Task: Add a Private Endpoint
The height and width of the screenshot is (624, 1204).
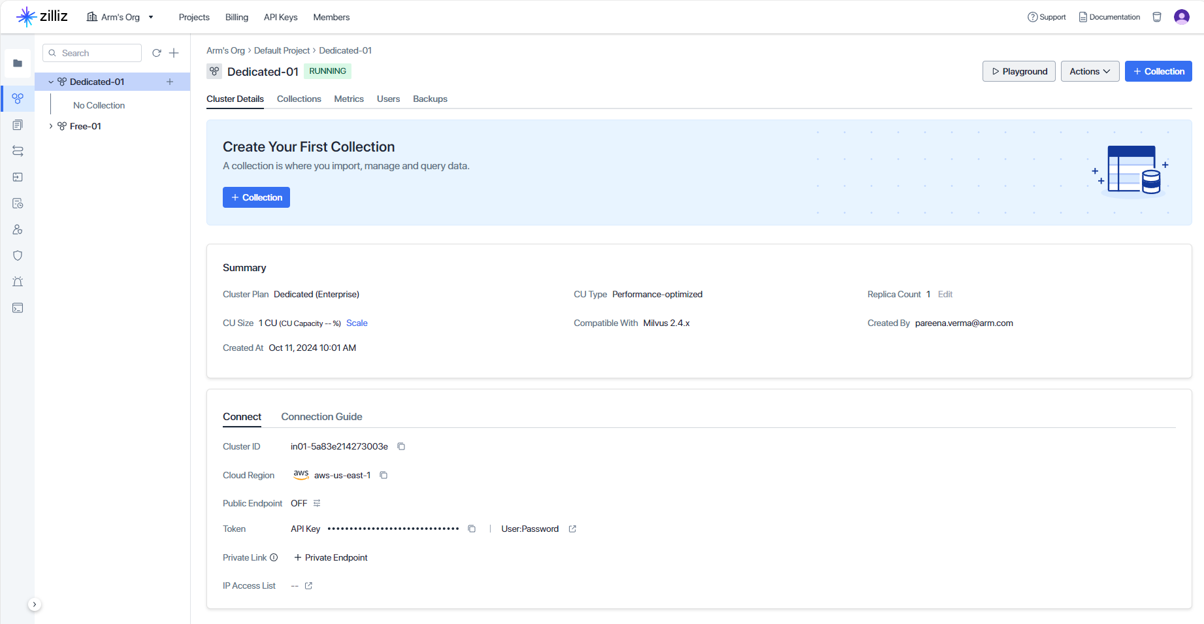Action: (331, 557)
